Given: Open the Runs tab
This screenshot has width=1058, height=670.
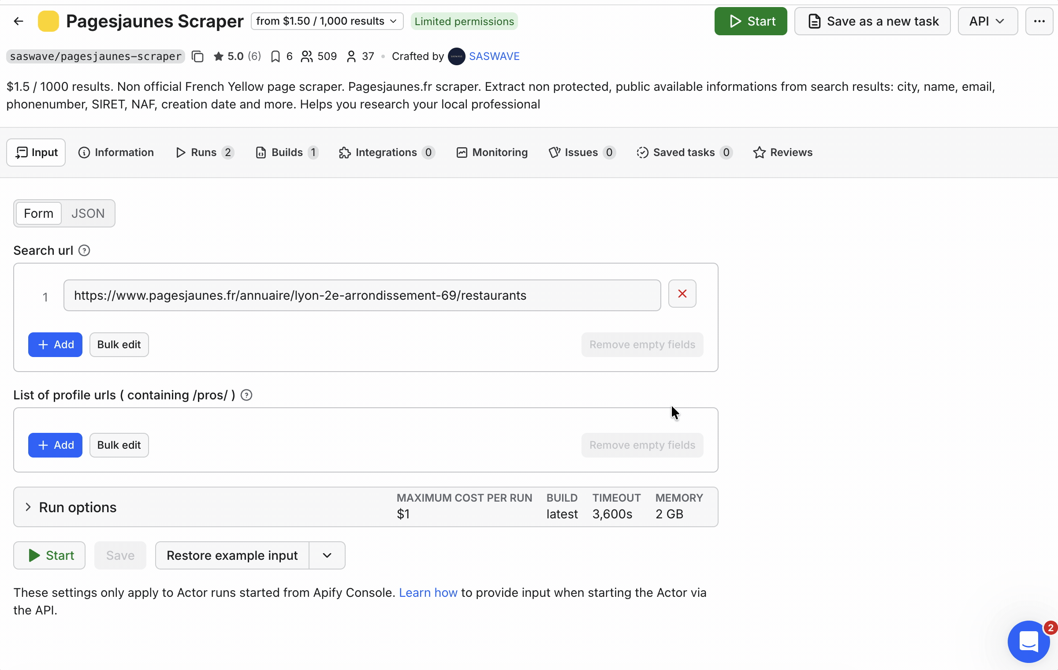Looking at the screenshot, I should 205,153.
